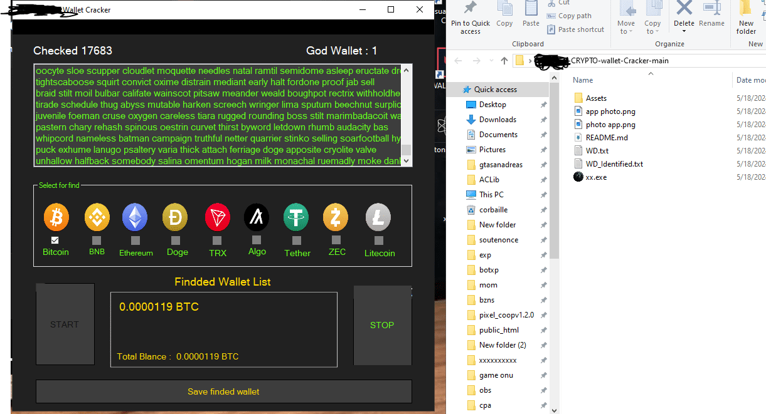
Task: Click the word list scrollbar down arrow
Action: point(407,161)
